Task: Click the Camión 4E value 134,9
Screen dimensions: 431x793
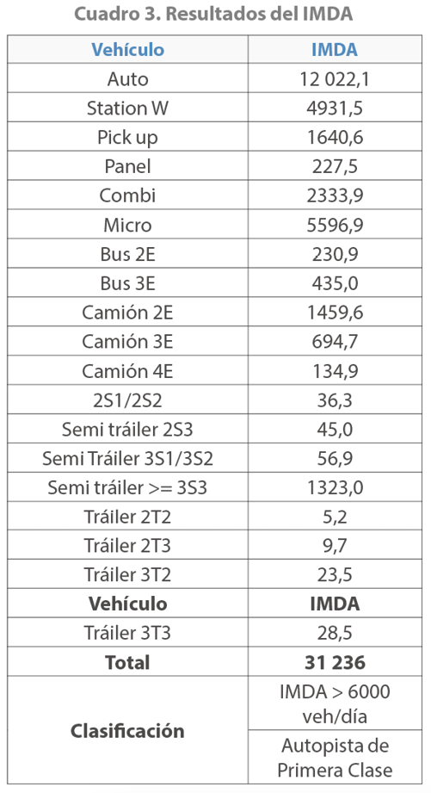Action: click(x=335, y=371)
